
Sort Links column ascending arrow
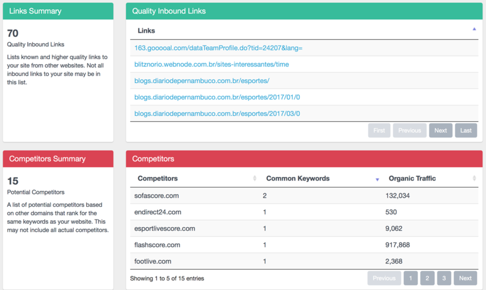(474, 29)
